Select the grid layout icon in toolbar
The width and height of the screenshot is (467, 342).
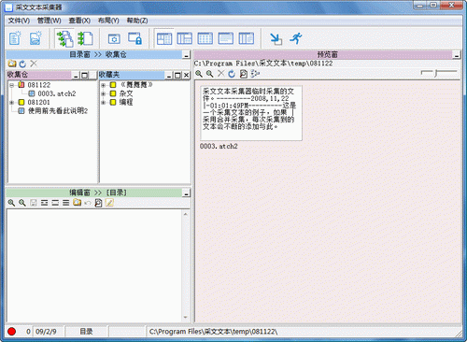tap(205, 38)
